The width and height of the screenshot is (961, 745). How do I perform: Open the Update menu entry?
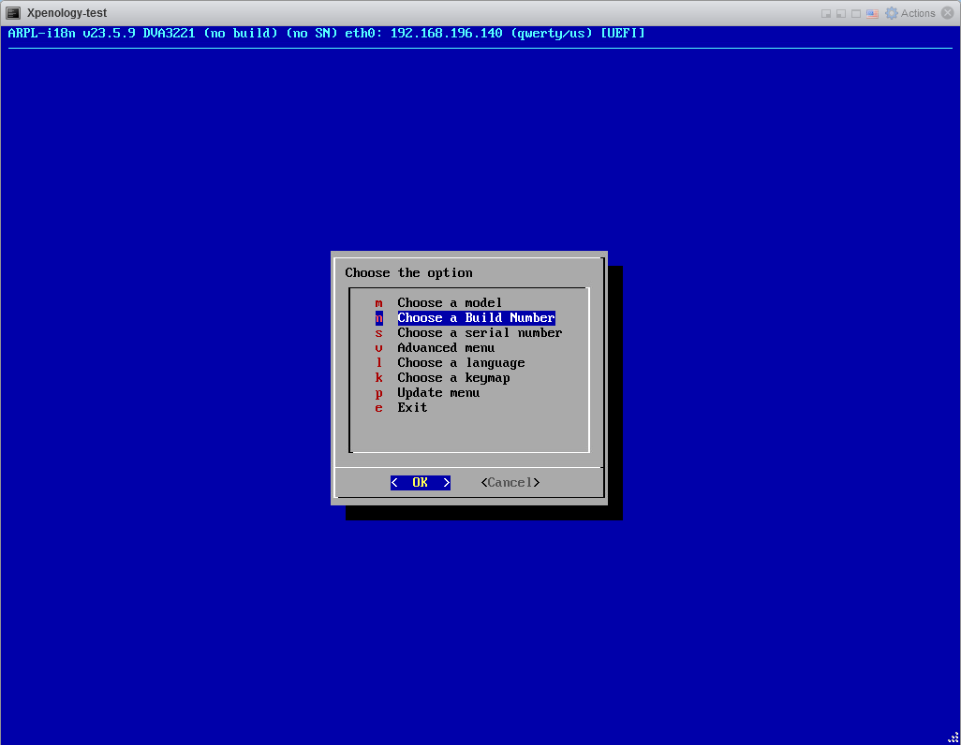[438, 393]
